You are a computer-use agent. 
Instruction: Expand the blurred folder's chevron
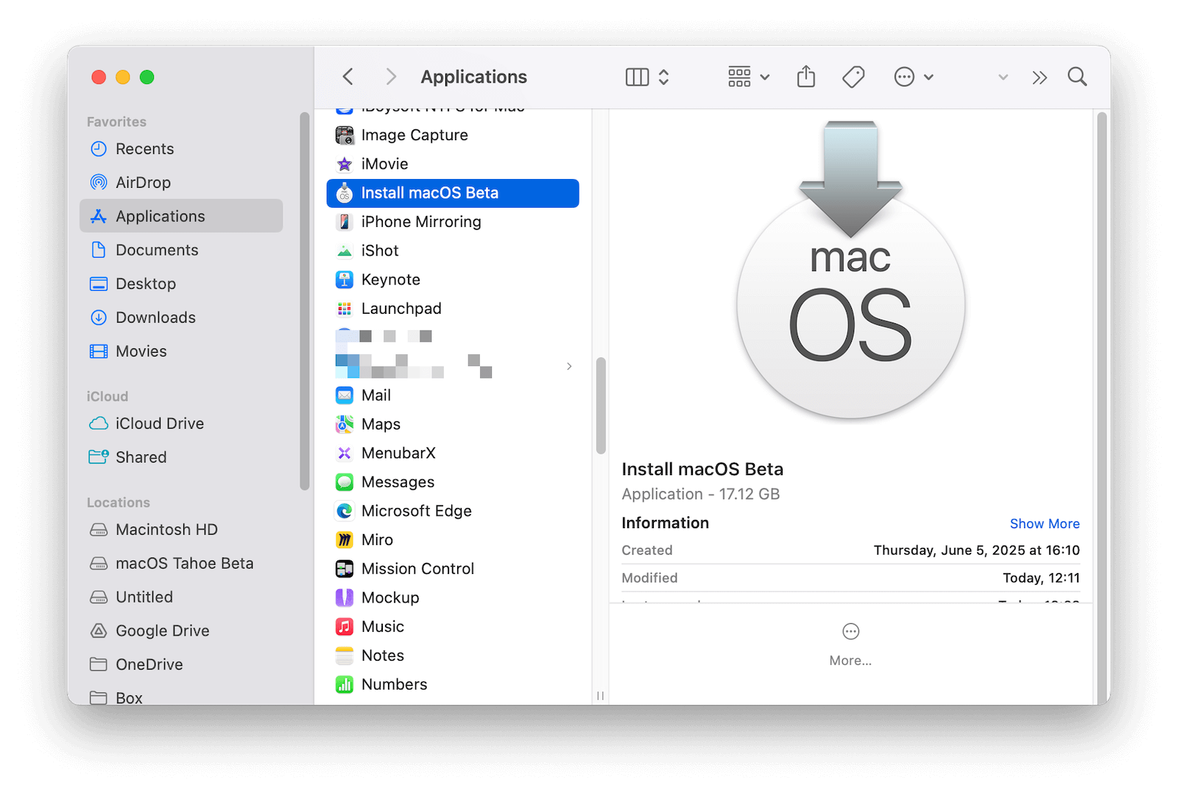click(x=569, y=366)
